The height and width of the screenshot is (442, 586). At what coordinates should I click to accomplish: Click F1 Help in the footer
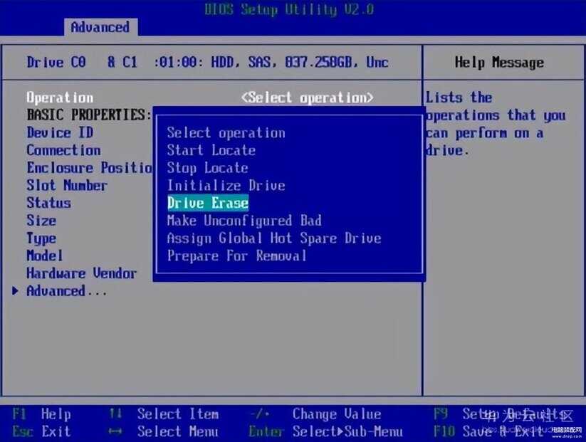point(41,414)
